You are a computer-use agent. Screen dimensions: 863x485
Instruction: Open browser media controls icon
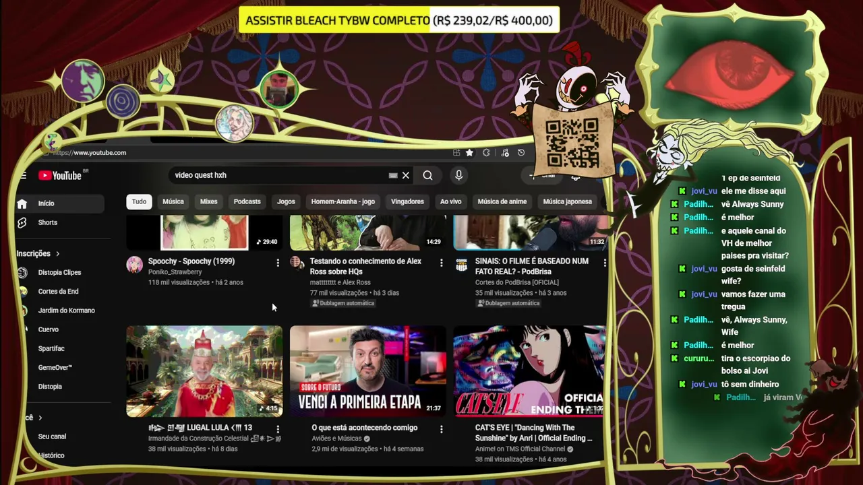pyautogui.click(x=504, y=153)
